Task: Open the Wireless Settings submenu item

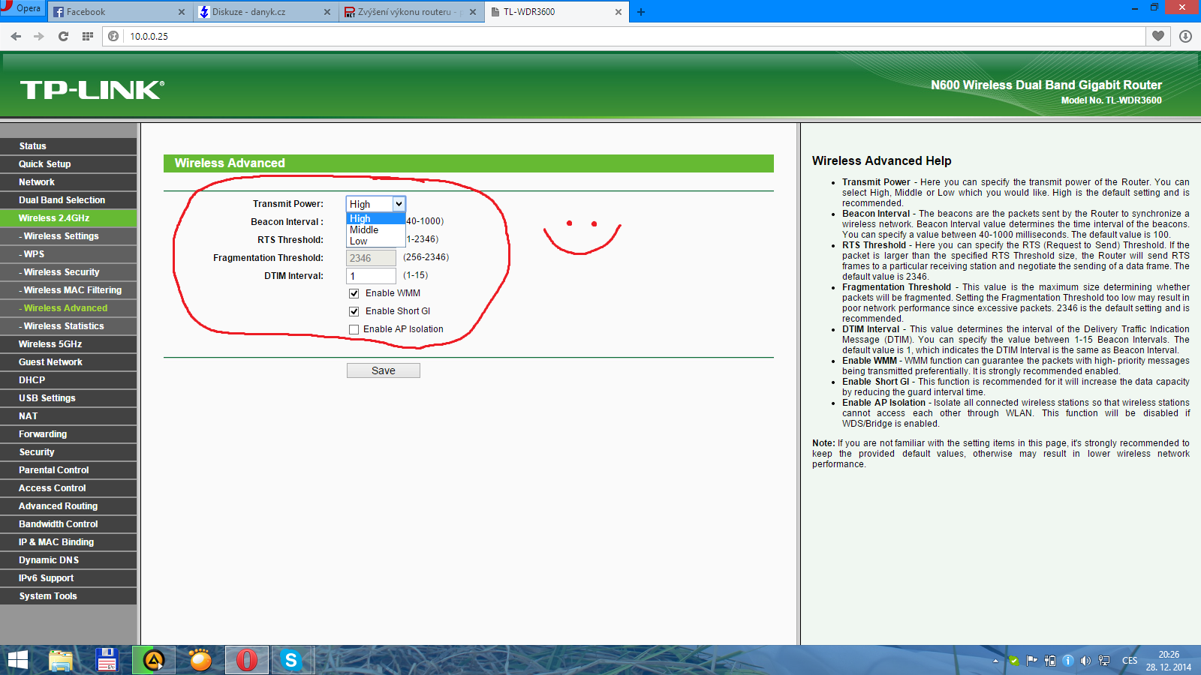Action: coord(68,236)
